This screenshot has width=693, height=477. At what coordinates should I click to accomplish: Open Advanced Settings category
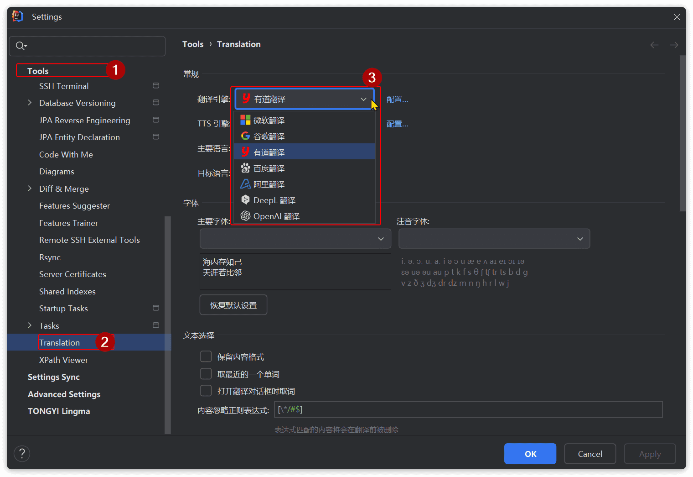point(64,394)
